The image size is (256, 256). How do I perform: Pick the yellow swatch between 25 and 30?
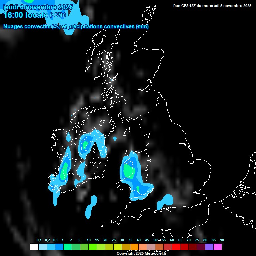point(117,247)
